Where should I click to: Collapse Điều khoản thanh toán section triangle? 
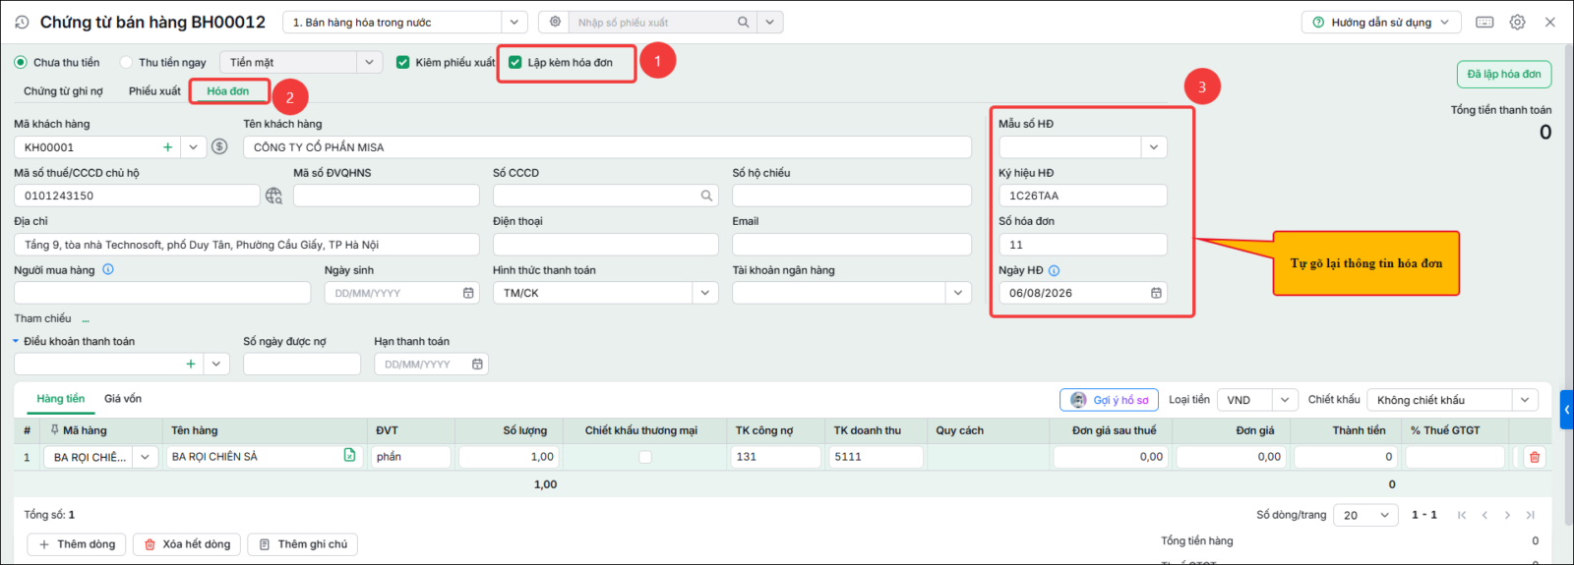16,341
